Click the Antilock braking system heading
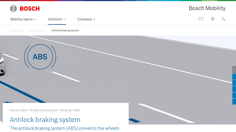The image size is (236, 132). click(45, 120)
